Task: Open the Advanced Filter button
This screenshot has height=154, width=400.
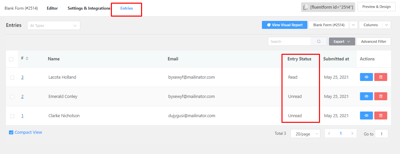Action: (373, 41)
